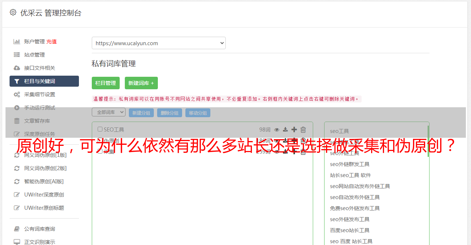Click the gear icon beside 优采云 管理控制台
This screenshot has height=245, width=471.
13,12
